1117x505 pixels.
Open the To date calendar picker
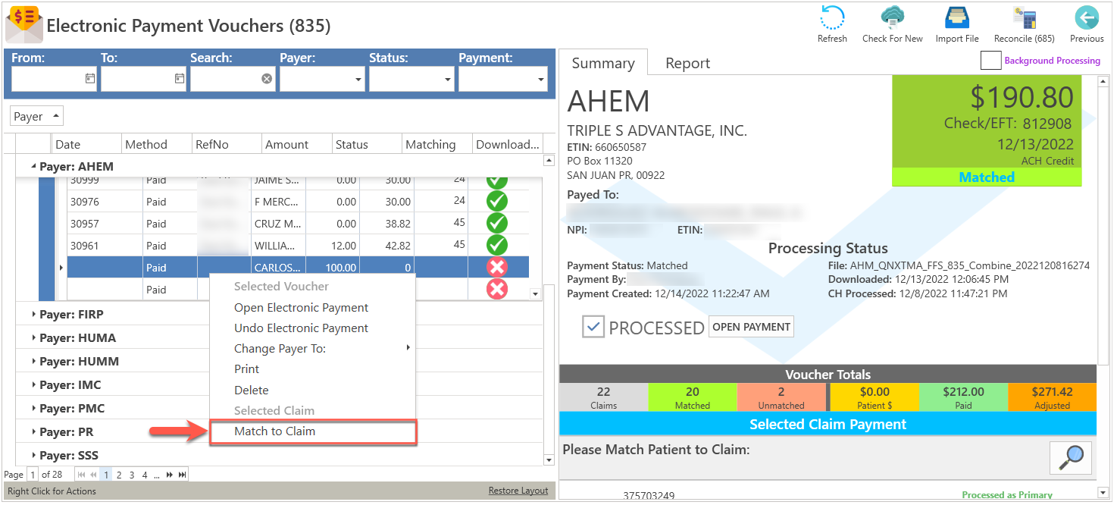point(180,78)
